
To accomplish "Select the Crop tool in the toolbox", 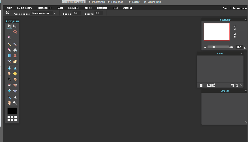I will tap(9, 26).
